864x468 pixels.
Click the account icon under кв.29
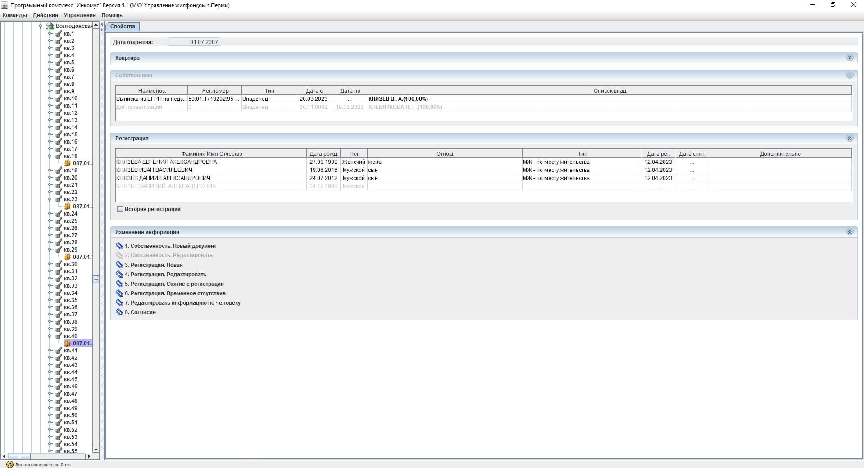tap(68, 257)
